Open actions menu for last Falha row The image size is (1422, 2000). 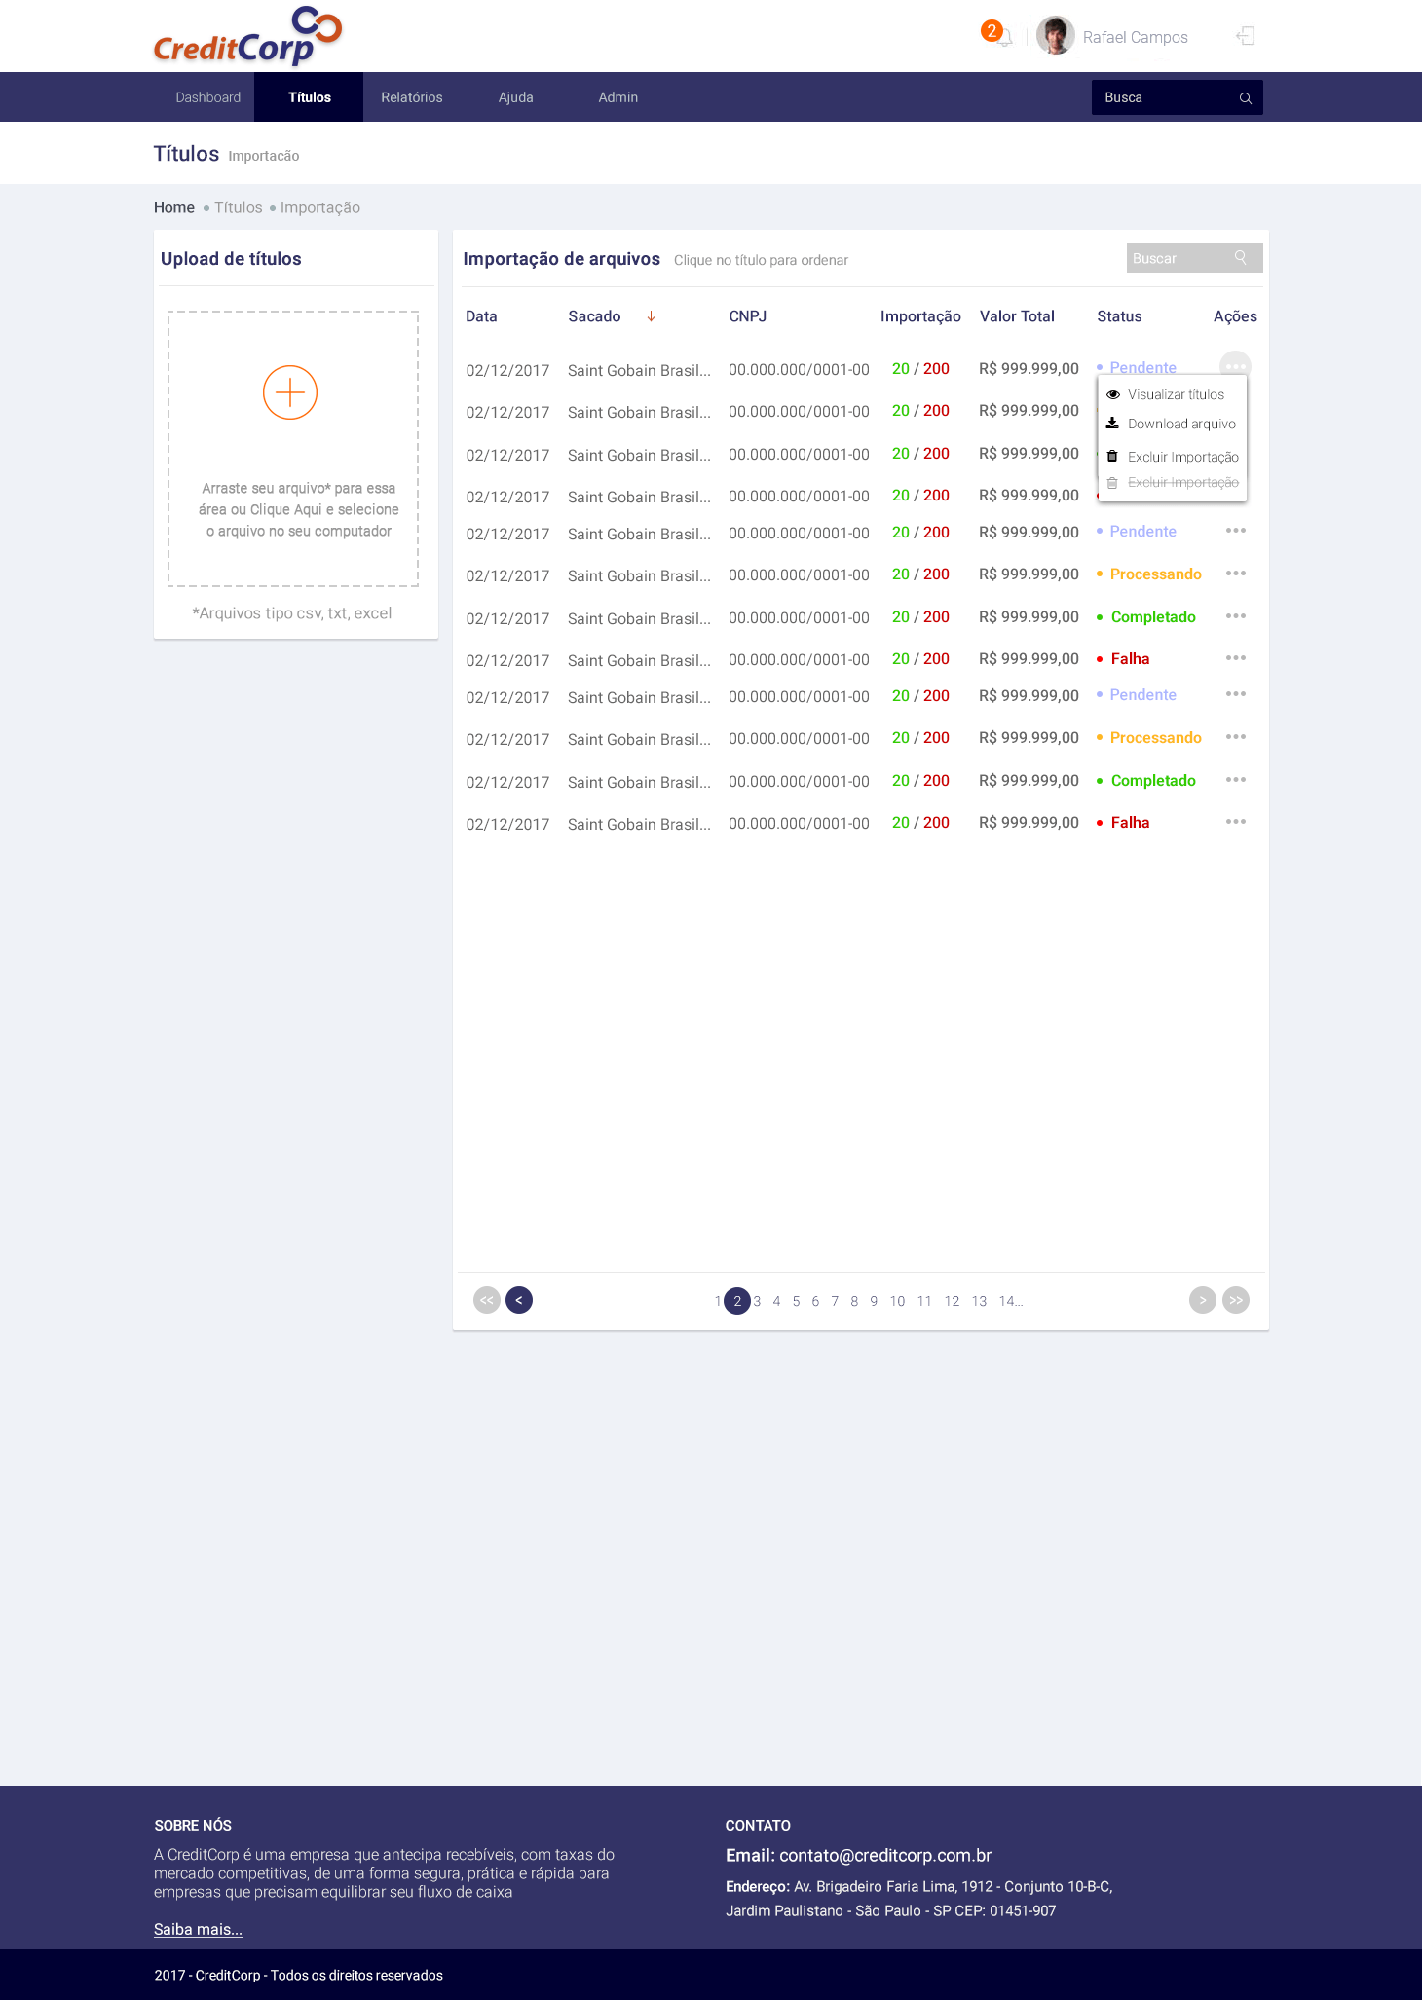(1235, 822)
